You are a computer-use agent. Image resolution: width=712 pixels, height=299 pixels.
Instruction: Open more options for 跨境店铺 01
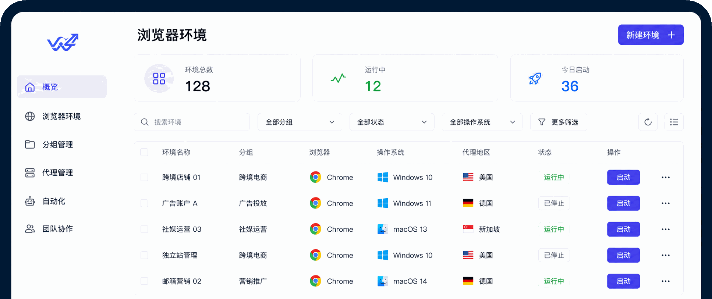(x=666, y=177)
